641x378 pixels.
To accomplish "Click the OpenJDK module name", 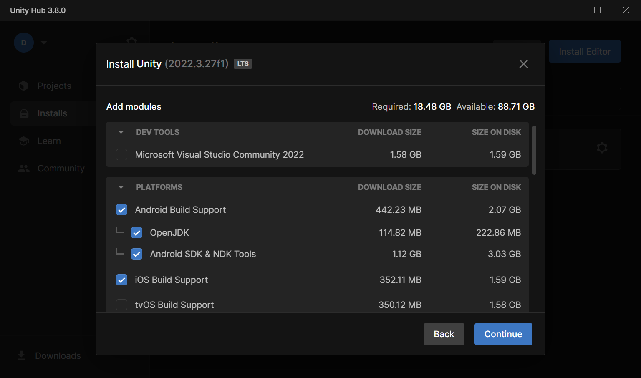I will point(169,233).
